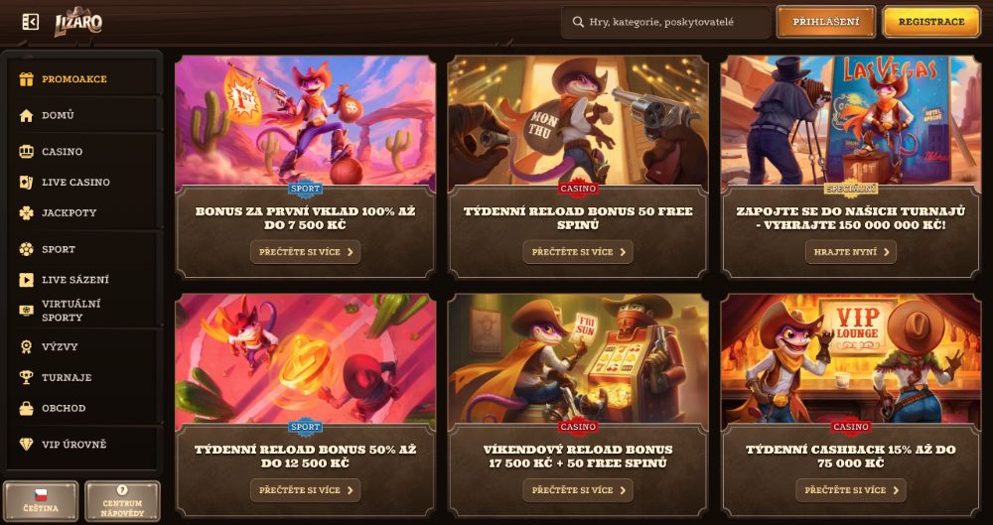Read more about Týdenní Cashback 15%
Screen dimensions: 993x525
pos(851,490)
